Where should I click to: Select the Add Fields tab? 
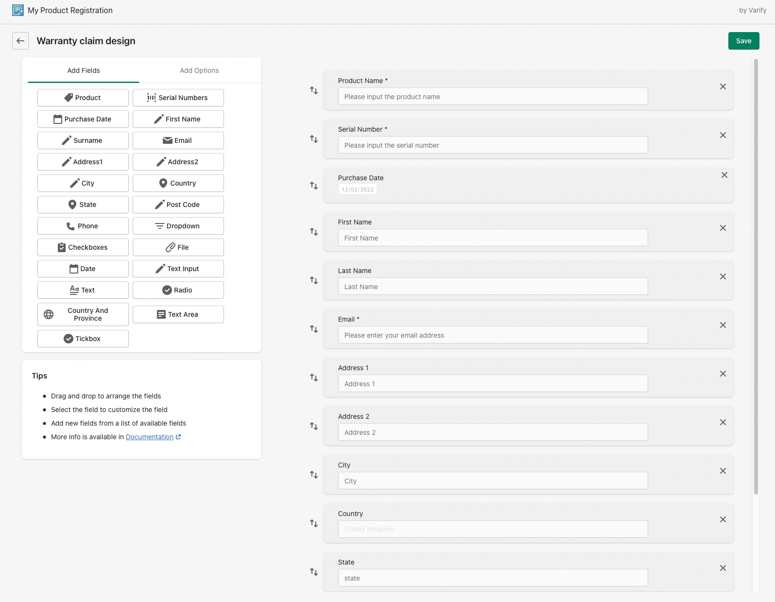(x=84, y=70)
